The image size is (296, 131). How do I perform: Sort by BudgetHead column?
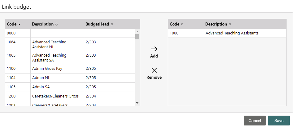point(99,24)
